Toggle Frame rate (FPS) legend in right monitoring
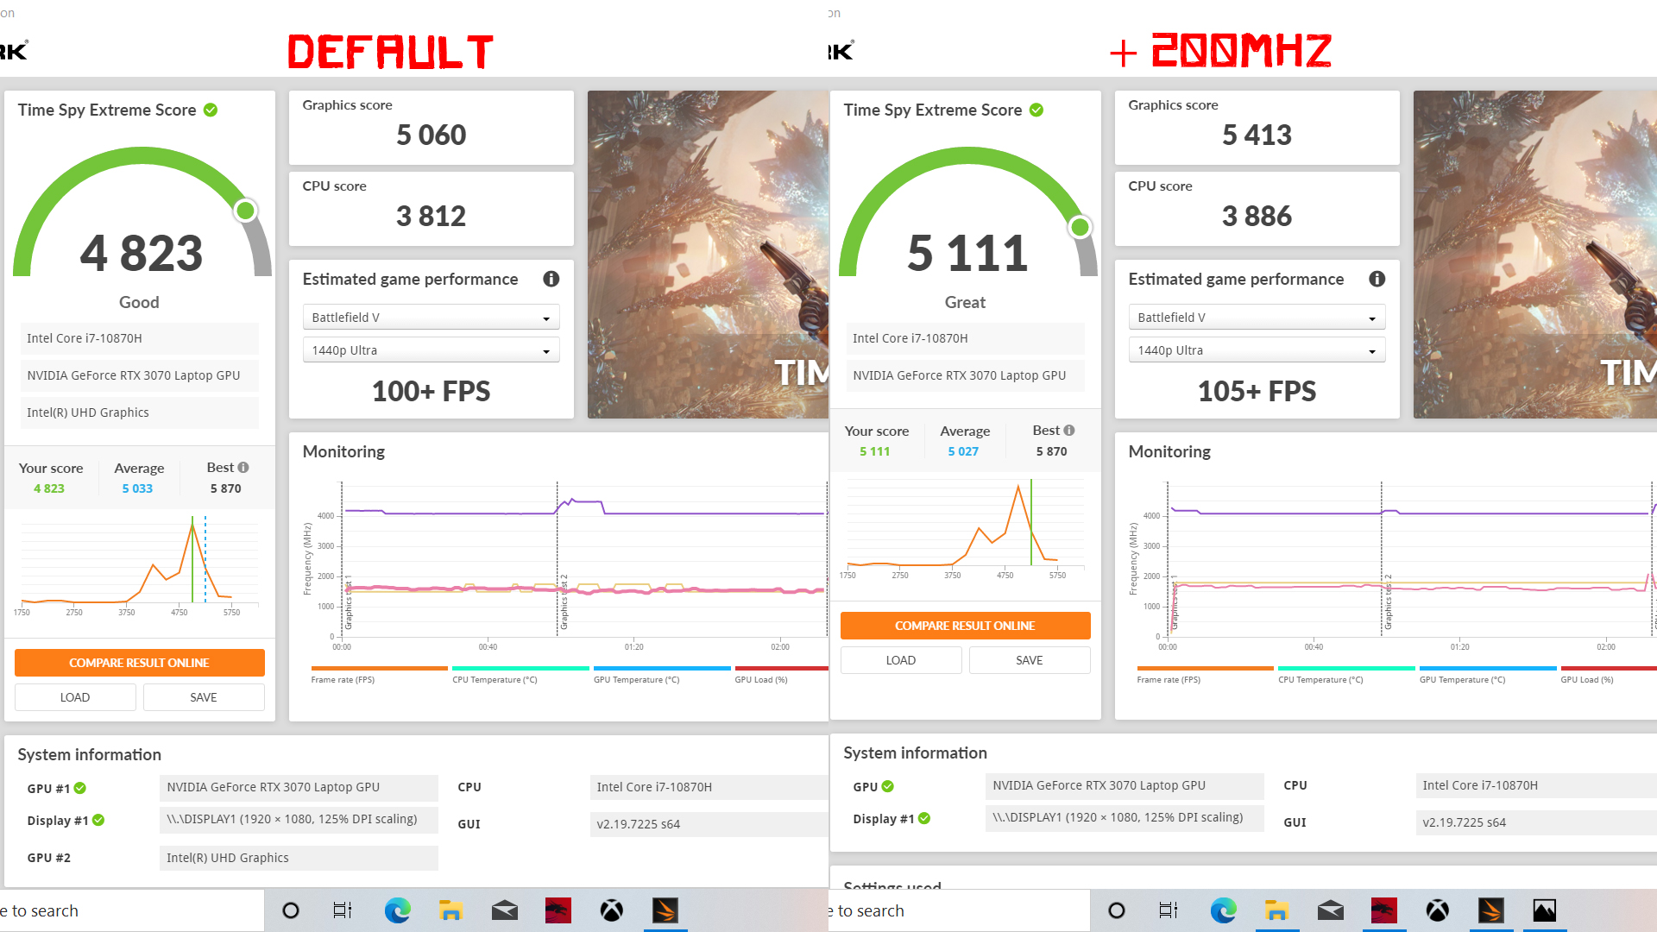The image size is (1657, 932). click(x=1205, y=675)
